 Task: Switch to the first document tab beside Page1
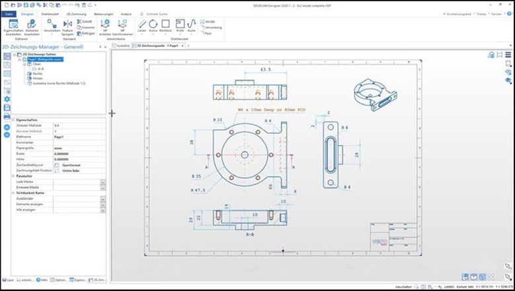pyautogui.click(x=121, y=46)
